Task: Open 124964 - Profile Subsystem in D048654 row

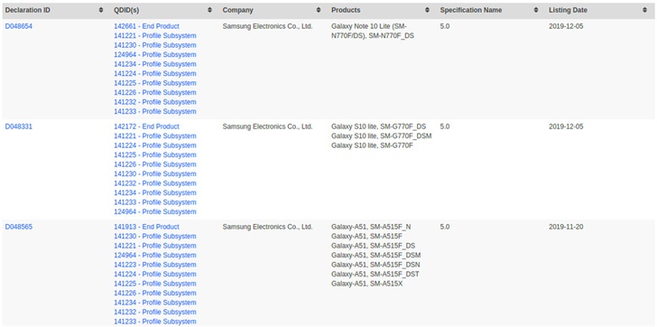Action: click(x=155, y=54)
